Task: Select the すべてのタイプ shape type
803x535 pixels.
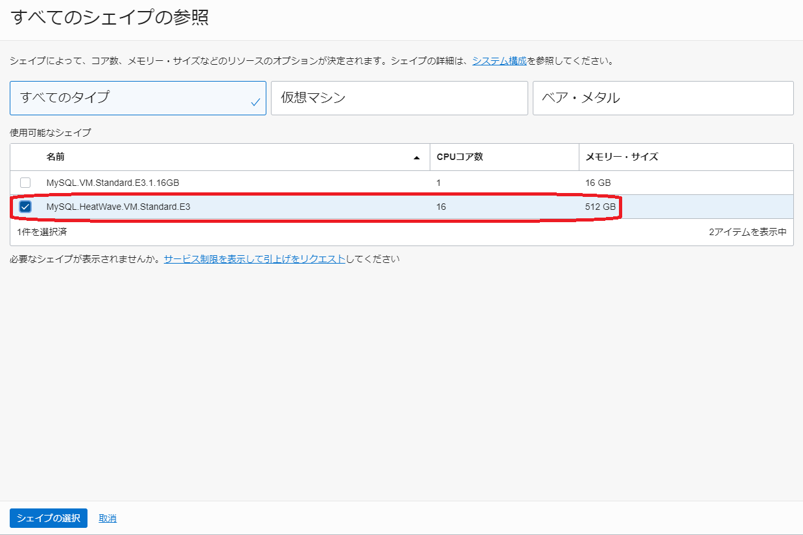Action: [x=137, y=98]
